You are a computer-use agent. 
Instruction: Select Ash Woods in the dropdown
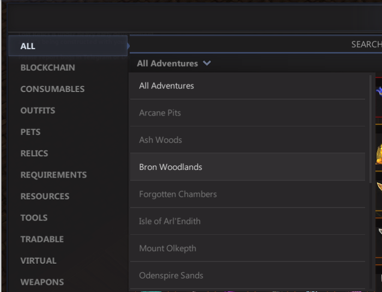(x=160, y=140)
